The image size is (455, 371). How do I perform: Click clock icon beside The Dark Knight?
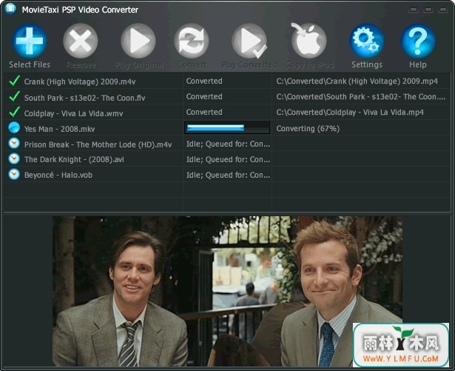14,158
